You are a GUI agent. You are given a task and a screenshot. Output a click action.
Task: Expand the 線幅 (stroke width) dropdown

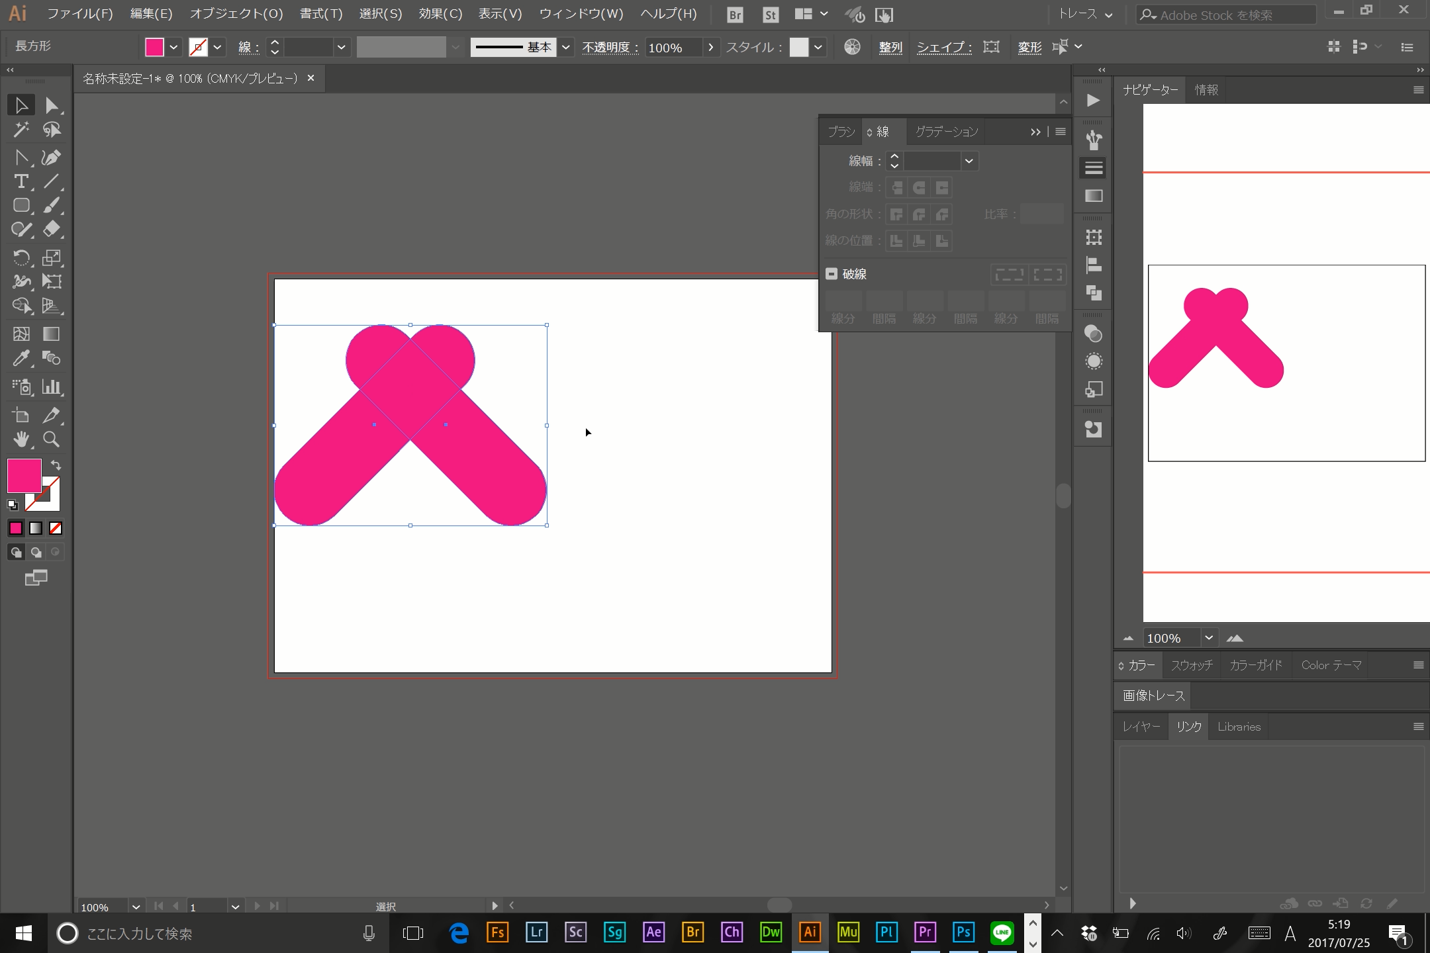click(x=967, y=161)
